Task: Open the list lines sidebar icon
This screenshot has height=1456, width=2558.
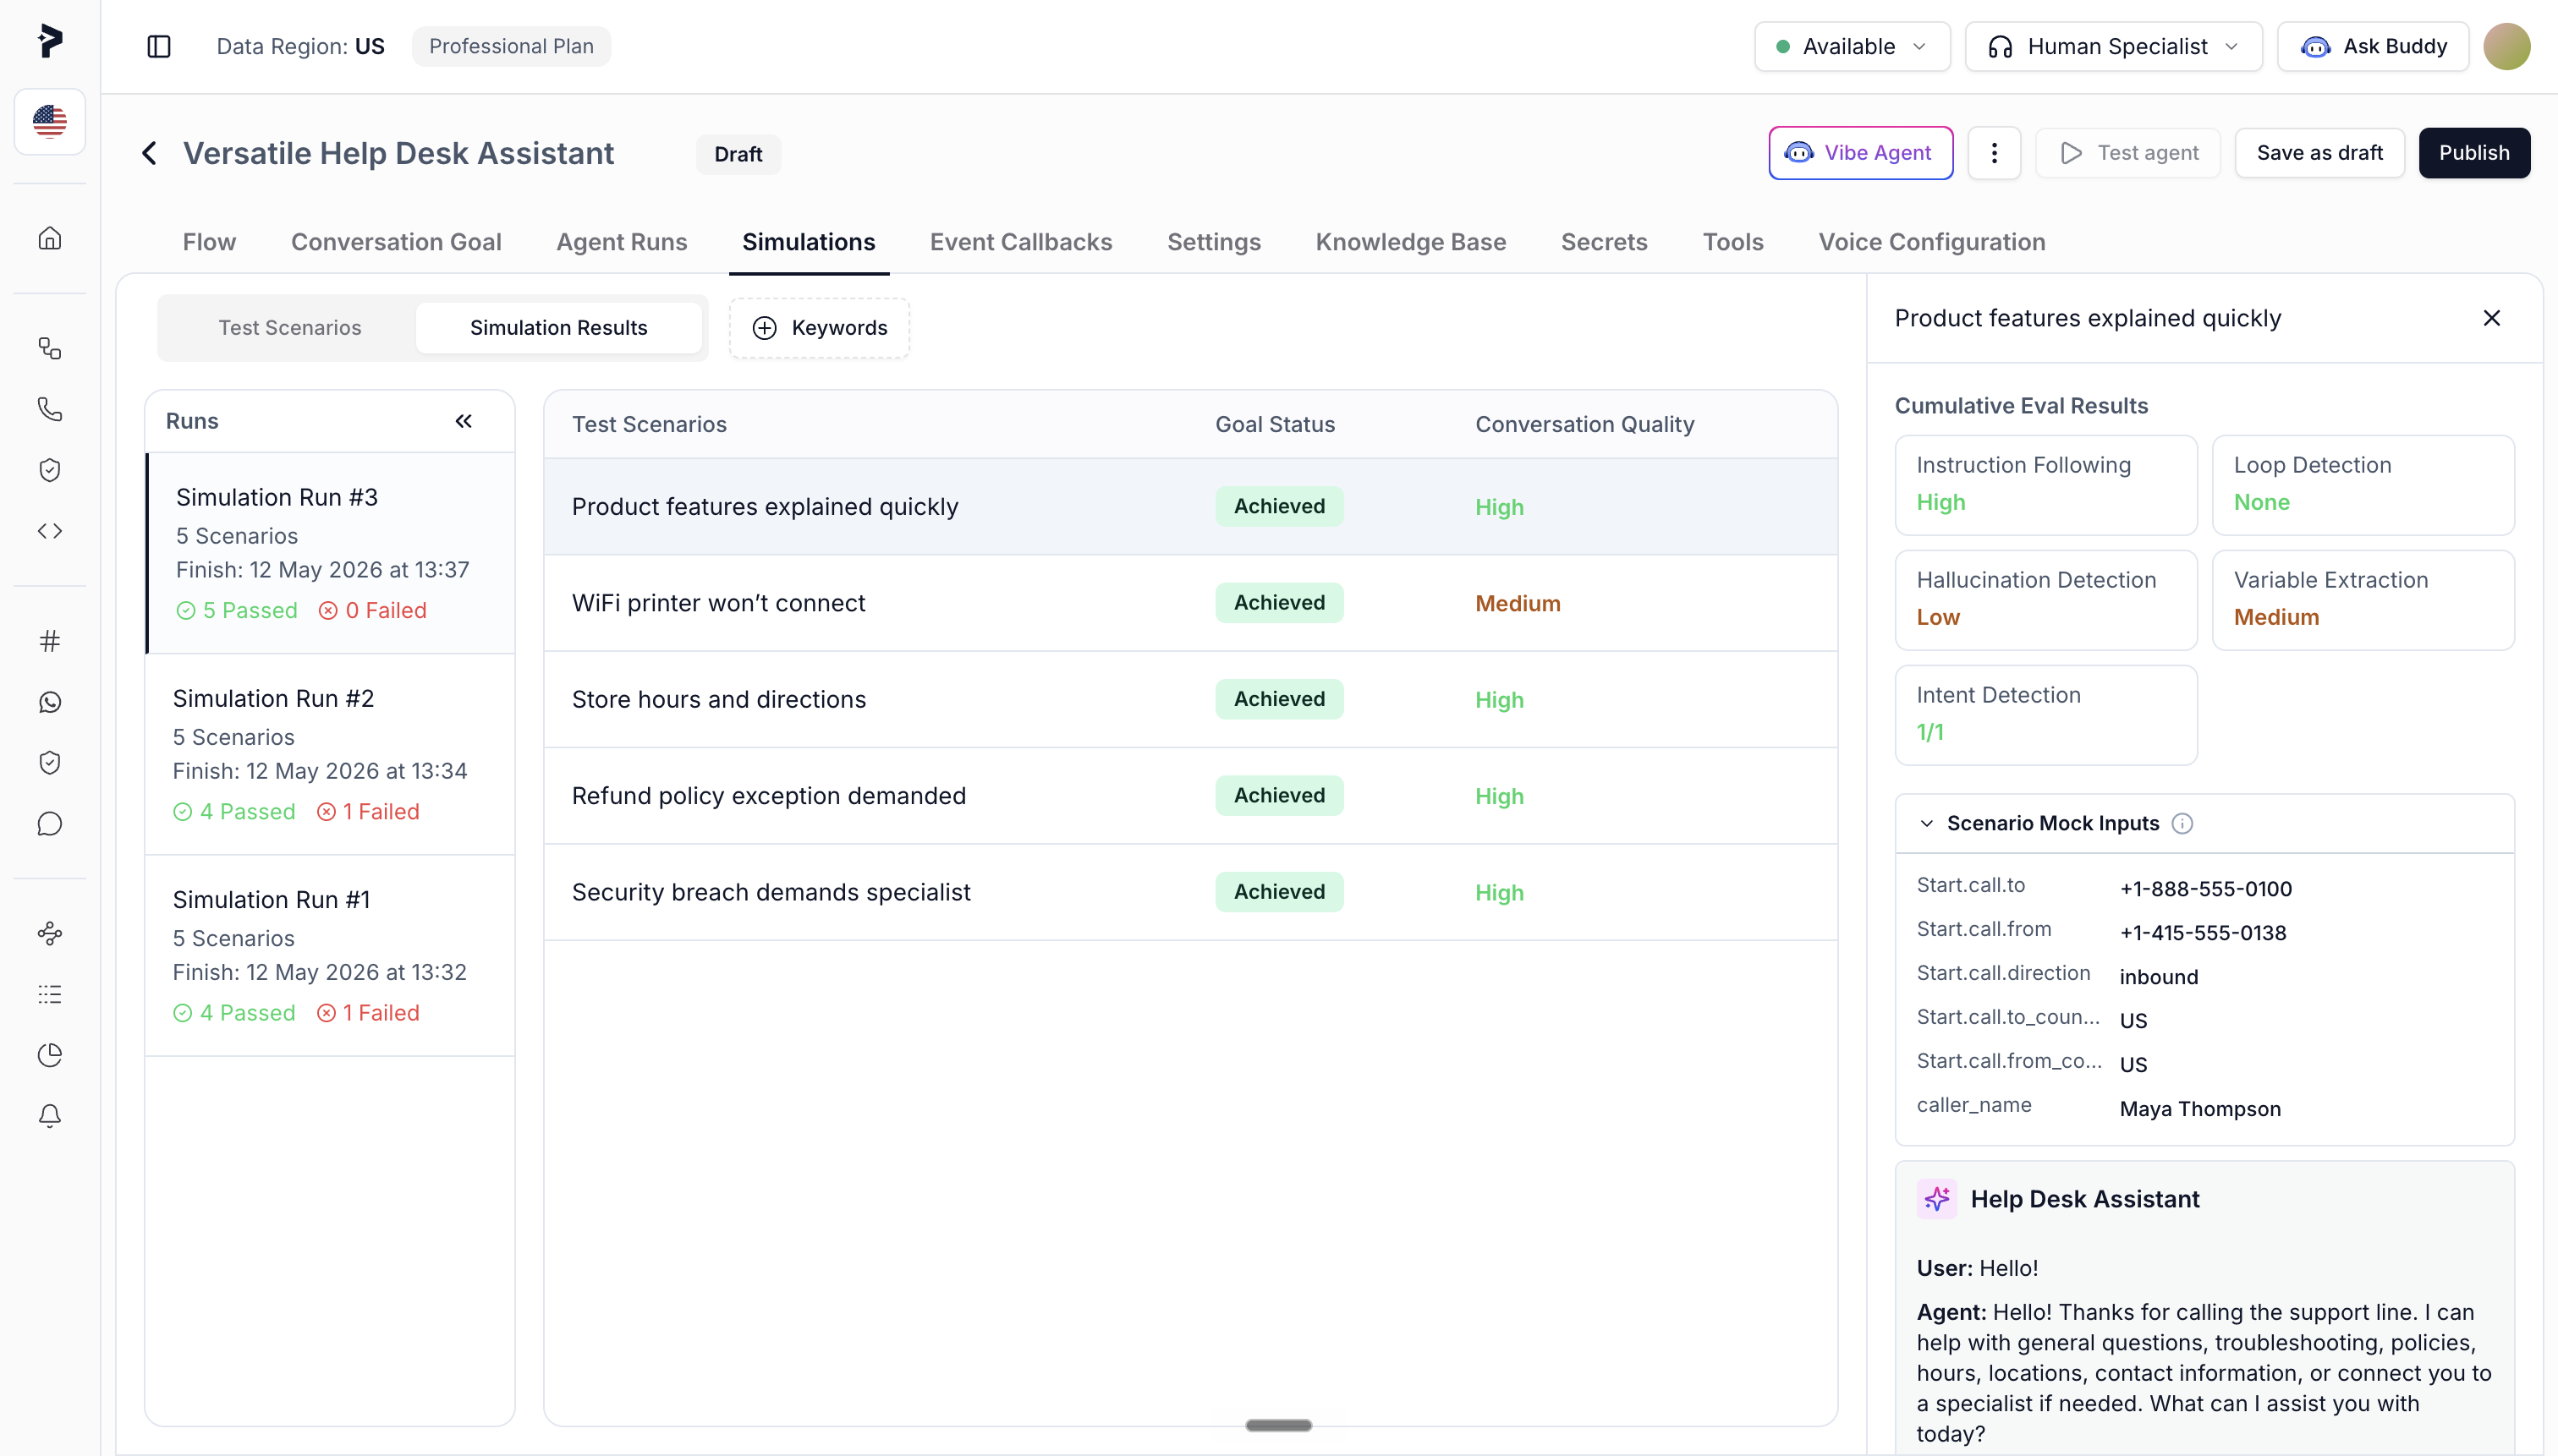Action: (49, 994)
